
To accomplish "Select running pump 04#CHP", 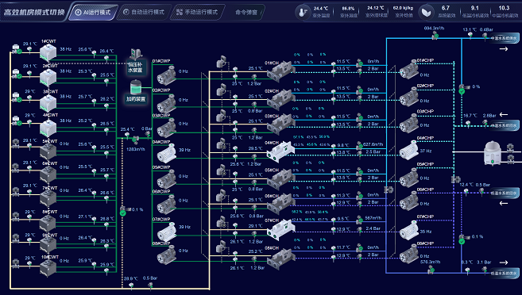I will [409, 150].
